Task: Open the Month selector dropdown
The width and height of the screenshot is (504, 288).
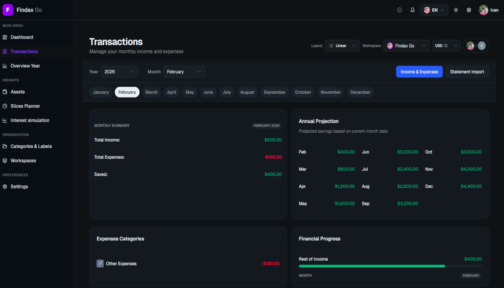Action: pyautogui.click(x=184, y=71)
